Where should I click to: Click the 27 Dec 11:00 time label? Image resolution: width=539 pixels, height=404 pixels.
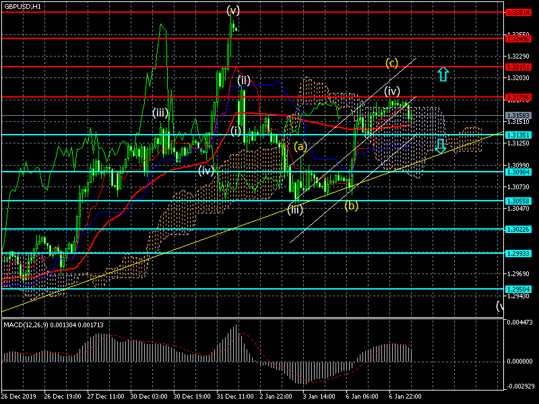(x=106, y=396)
